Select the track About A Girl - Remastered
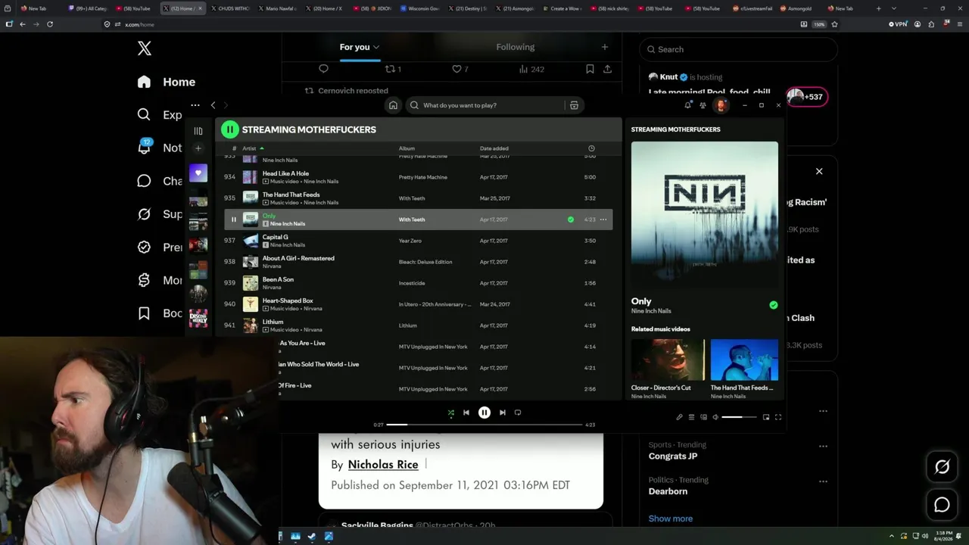 [x=298, y=258]
